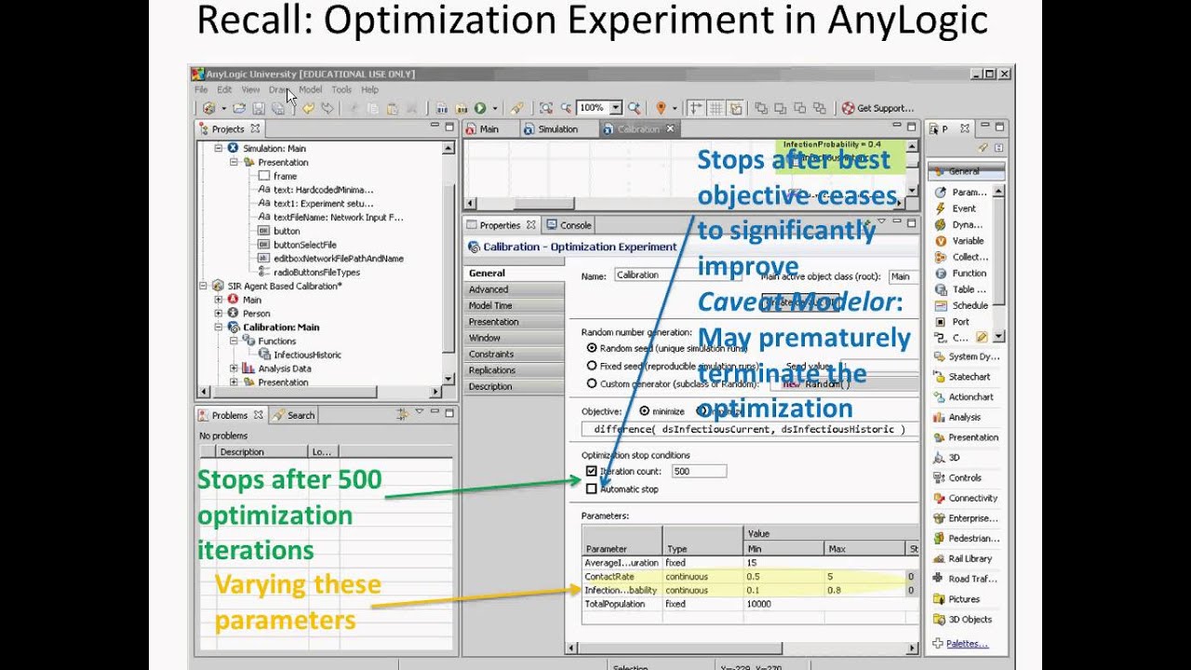
Task: Expand the Person tree node
Action: click(220, 314)
